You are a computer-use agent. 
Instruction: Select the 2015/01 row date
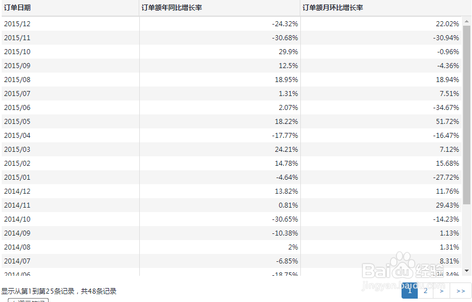pyautogui.click(x=17, y=178)
